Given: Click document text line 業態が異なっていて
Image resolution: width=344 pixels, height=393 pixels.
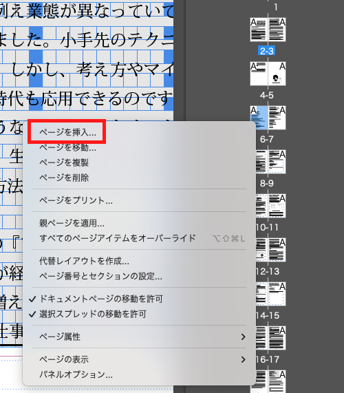Looking at the screenshot, I should [x=100, y=11].
